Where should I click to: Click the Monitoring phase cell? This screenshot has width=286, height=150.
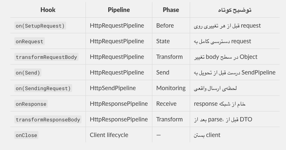(x=171, y=88)
